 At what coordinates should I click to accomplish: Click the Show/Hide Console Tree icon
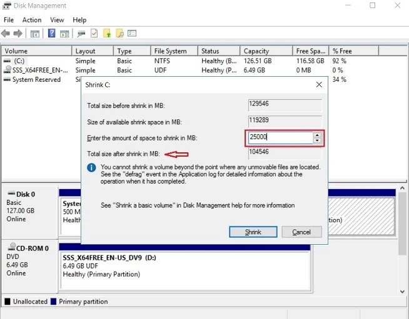[35, 33]
